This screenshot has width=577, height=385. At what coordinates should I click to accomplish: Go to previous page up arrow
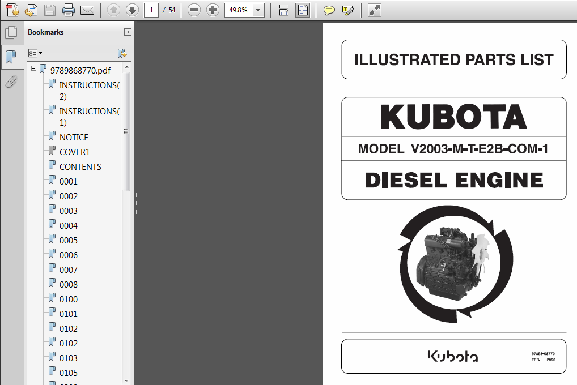[113, 10]
